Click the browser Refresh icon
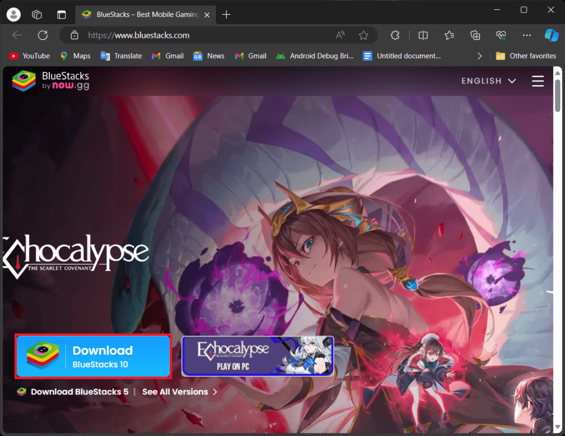 (43, 35)
